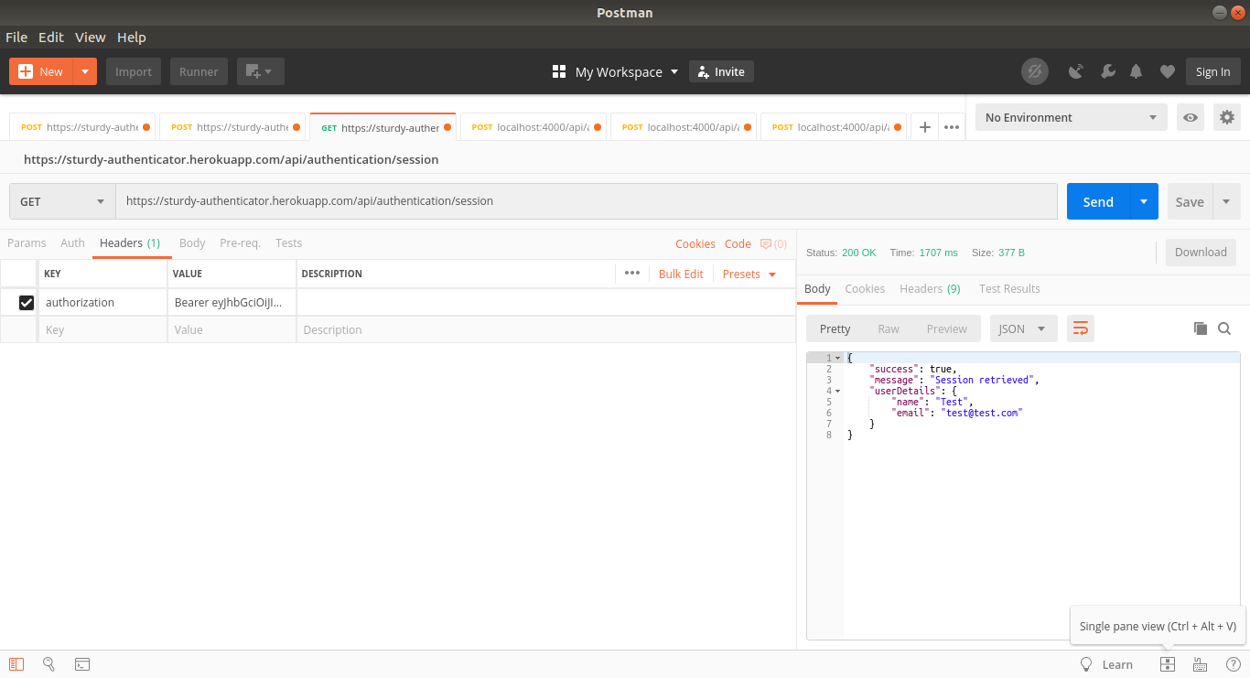Screen dimensions: 1250x678
Task: Collapse the root JSON object on line 1
Action: point(837,358)
